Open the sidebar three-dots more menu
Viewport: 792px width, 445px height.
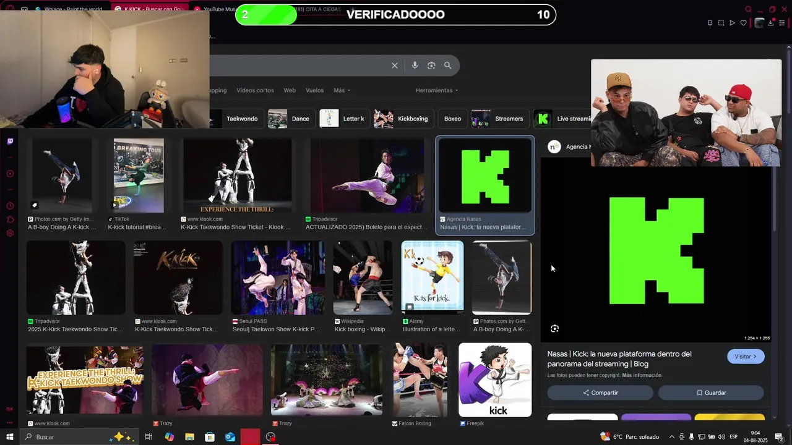pos(10,423)
